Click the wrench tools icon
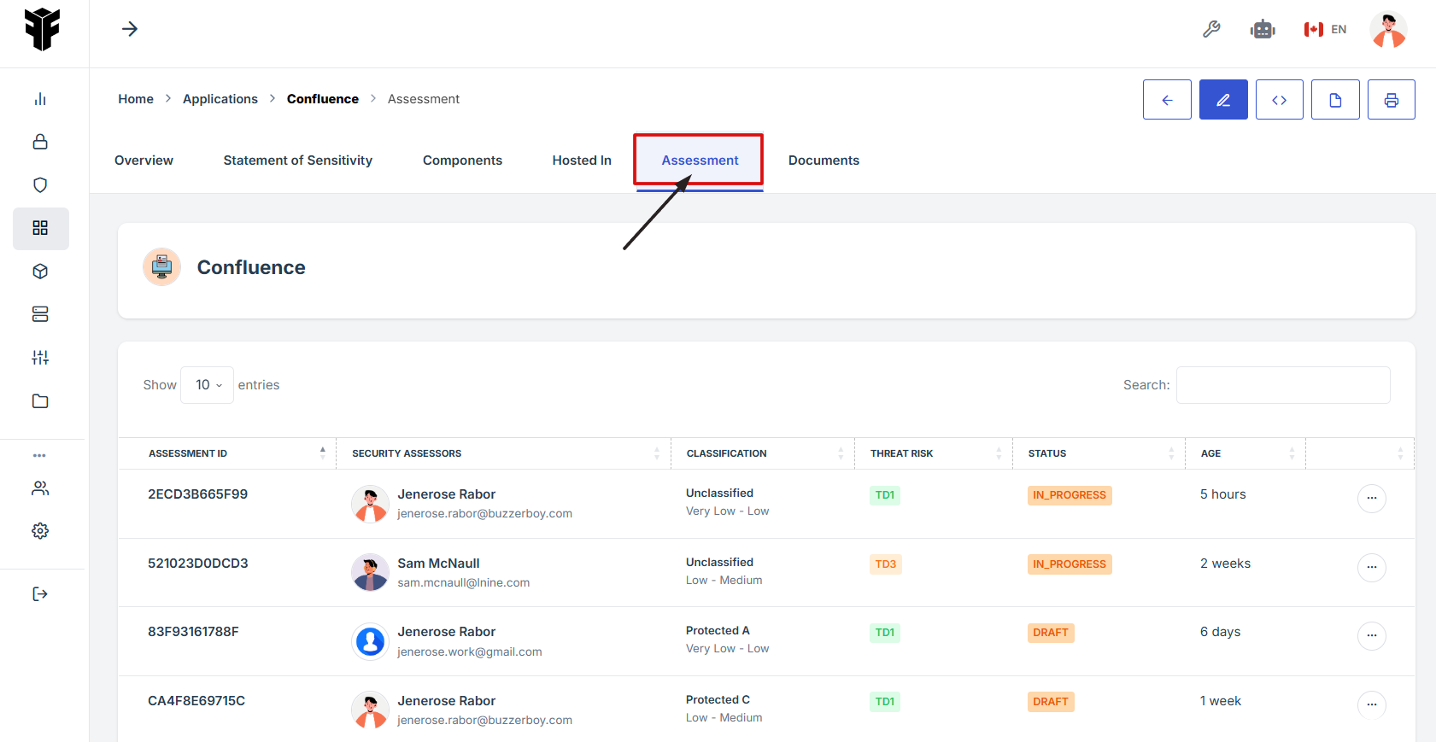1436x742 pixels. tap(1211, 30)
